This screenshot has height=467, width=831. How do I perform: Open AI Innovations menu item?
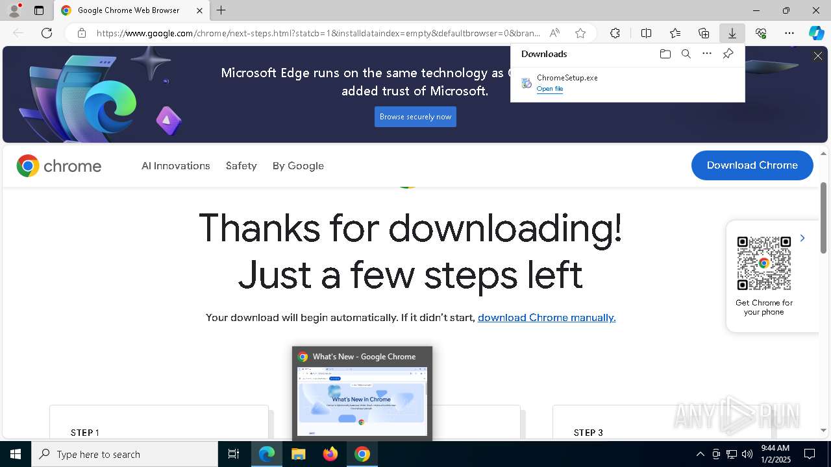176,166
